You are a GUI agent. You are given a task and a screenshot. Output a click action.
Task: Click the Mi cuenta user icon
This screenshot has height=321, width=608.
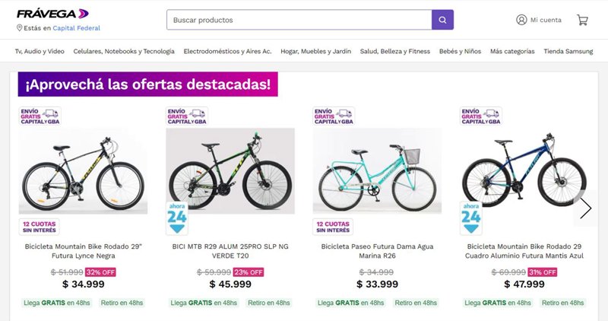pyautogui.click(x=521, y=20)
